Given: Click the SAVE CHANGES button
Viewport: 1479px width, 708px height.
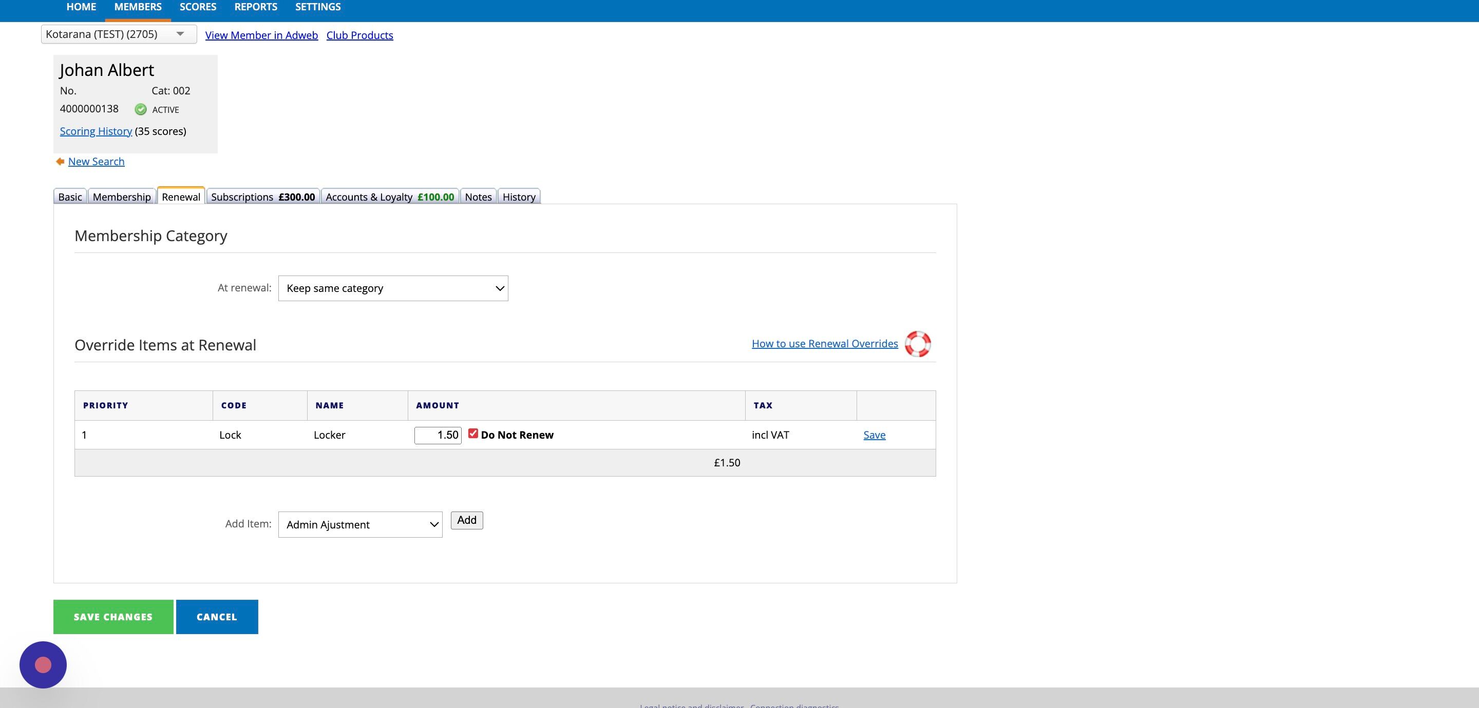Looking at the screenshot, I should tap(113, 617).
